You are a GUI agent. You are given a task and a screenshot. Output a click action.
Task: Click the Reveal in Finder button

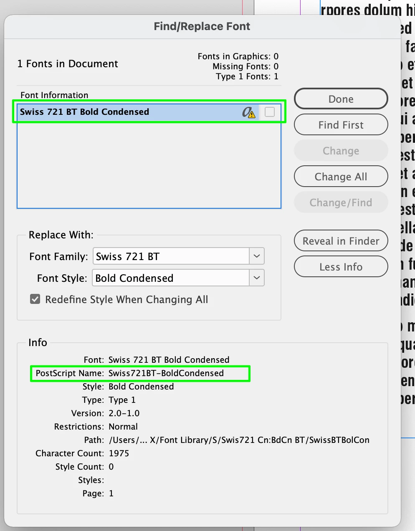click(341, 241)
